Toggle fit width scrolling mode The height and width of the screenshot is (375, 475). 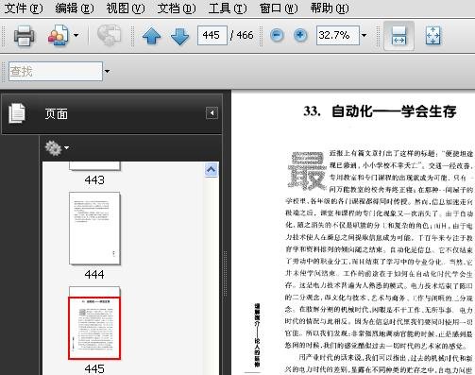[x=399, y=36]
